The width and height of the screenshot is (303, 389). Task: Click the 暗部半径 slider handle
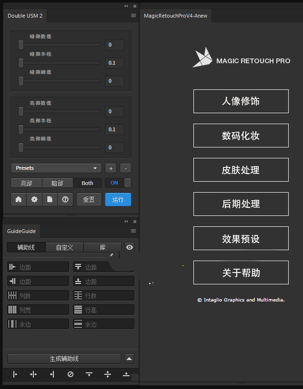(21, 63)
